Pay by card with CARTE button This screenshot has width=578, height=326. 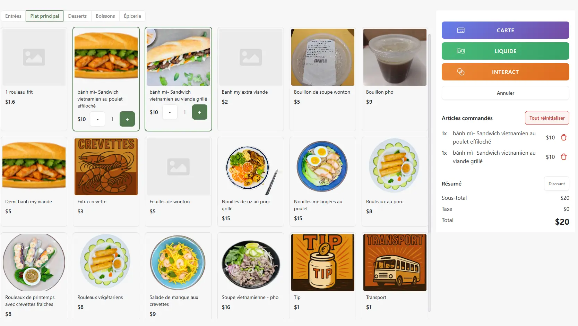(x=505, y=30)
